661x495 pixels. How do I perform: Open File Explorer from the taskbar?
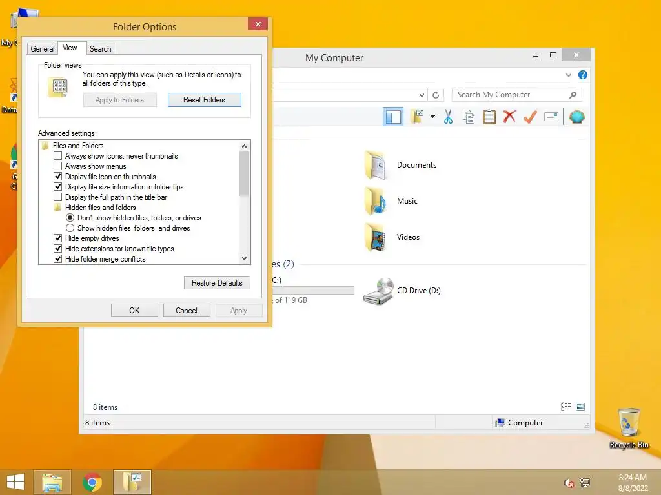tap(52, 482)
